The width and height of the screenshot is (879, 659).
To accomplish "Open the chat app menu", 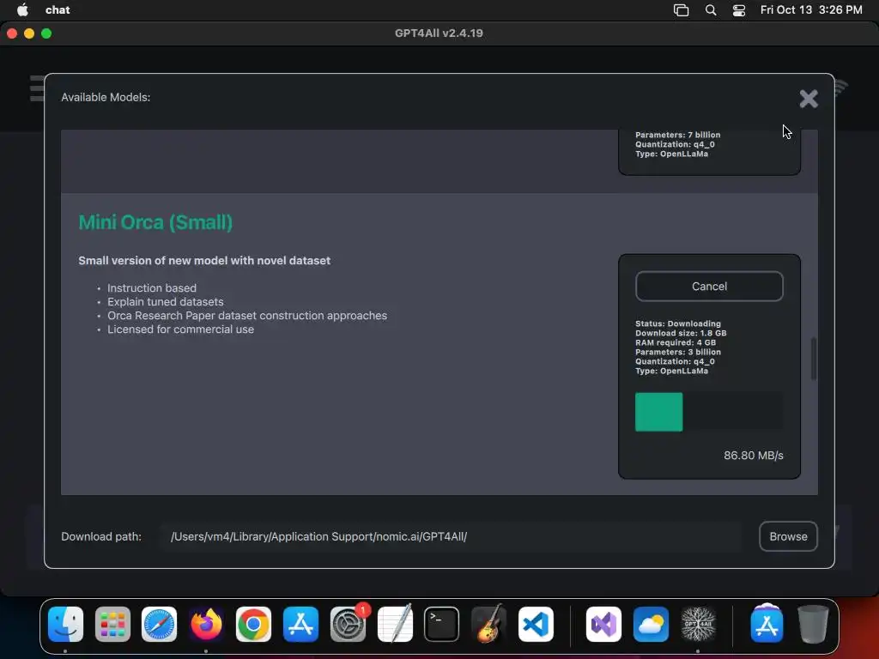I will 58,9.
